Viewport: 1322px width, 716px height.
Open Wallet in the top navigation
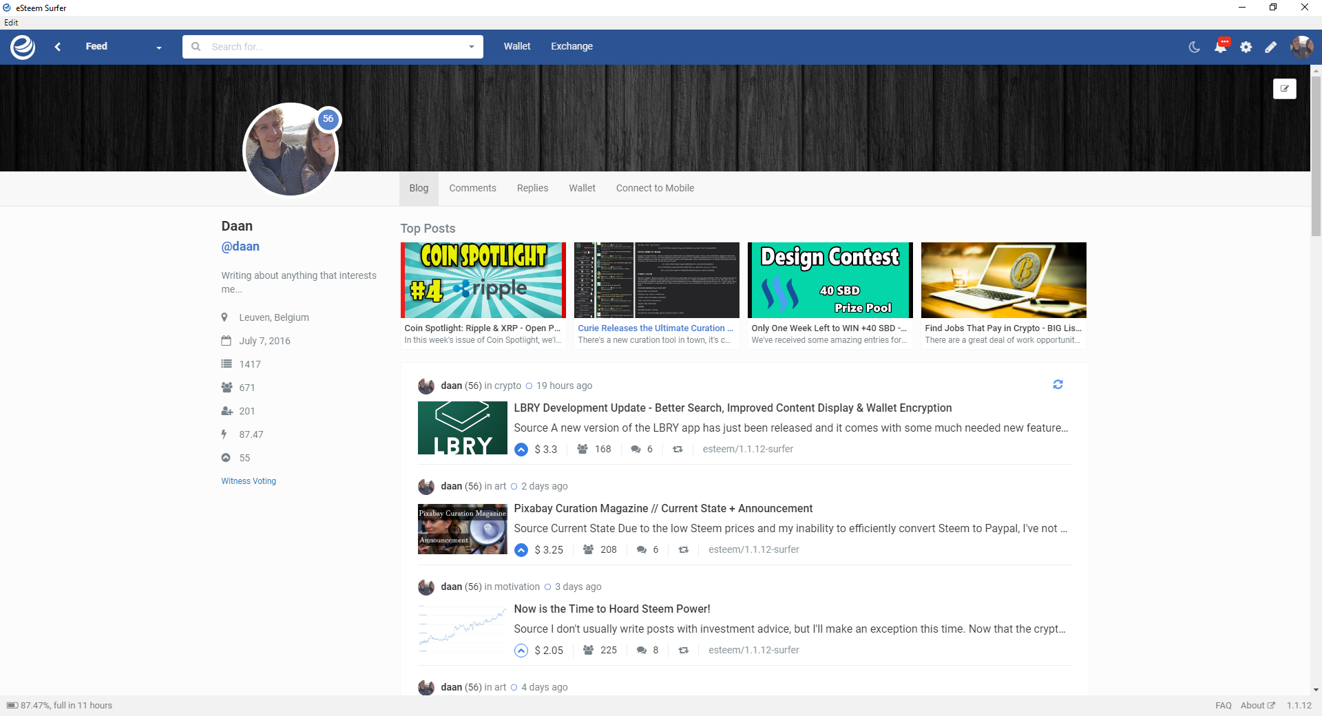click(x=517, y=46)
